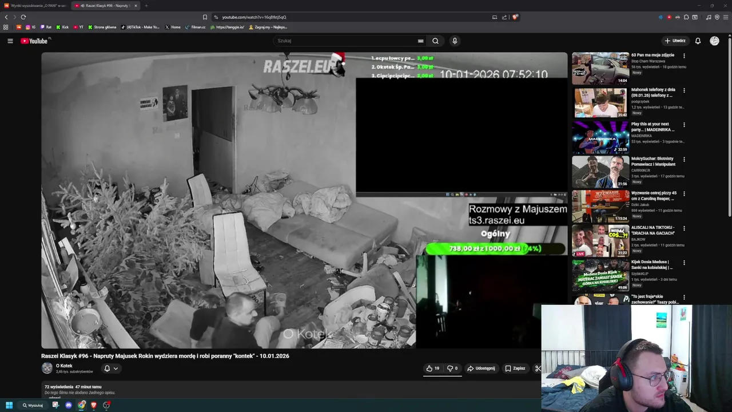Dislike the video with thumbs down
Image resolution: width=732 pixels, height=412 pixels.
click(452, 369)
